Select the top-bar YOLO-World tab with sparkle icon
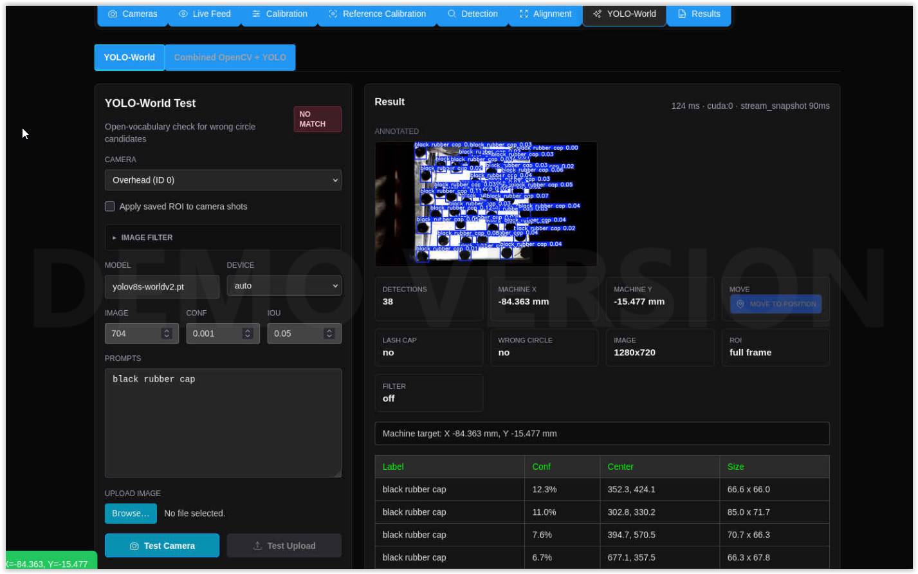 click(625, 14)
